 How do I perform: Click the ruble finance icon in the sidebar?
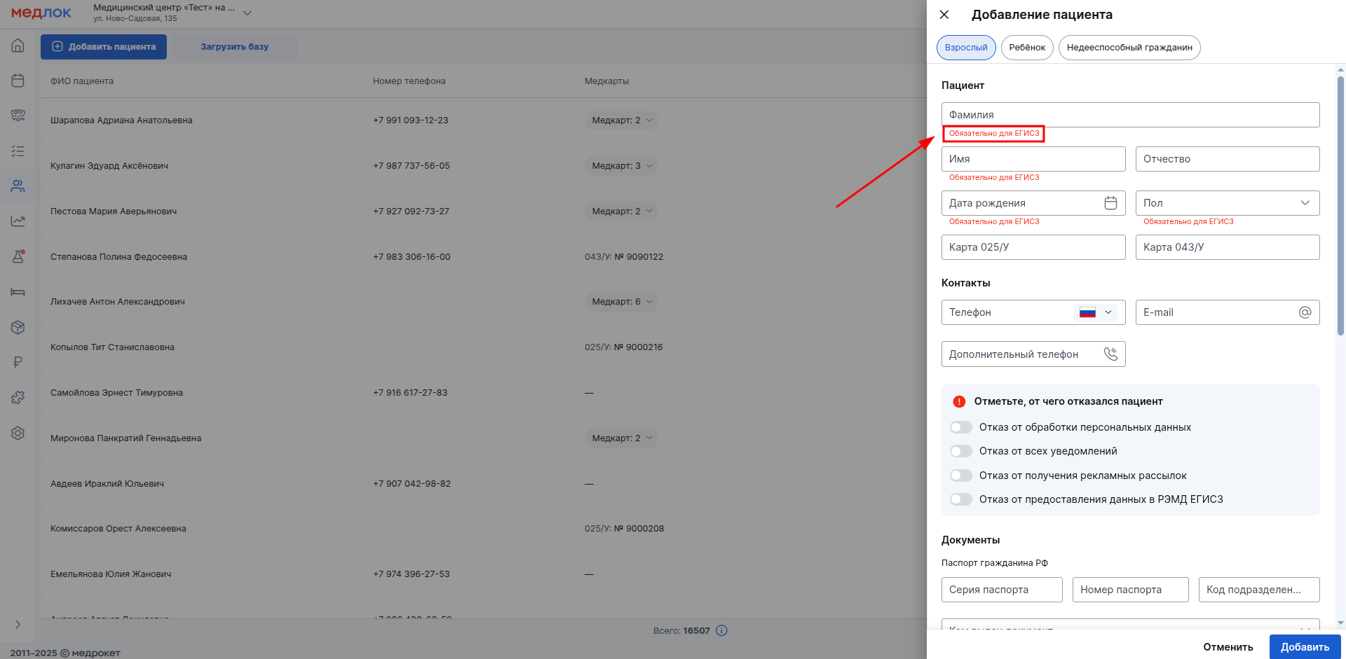click(x=18, y=362)
